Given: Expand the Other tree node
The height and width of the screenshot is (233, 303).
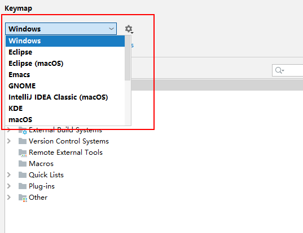Looking at the screenshot, I should 9,198.
